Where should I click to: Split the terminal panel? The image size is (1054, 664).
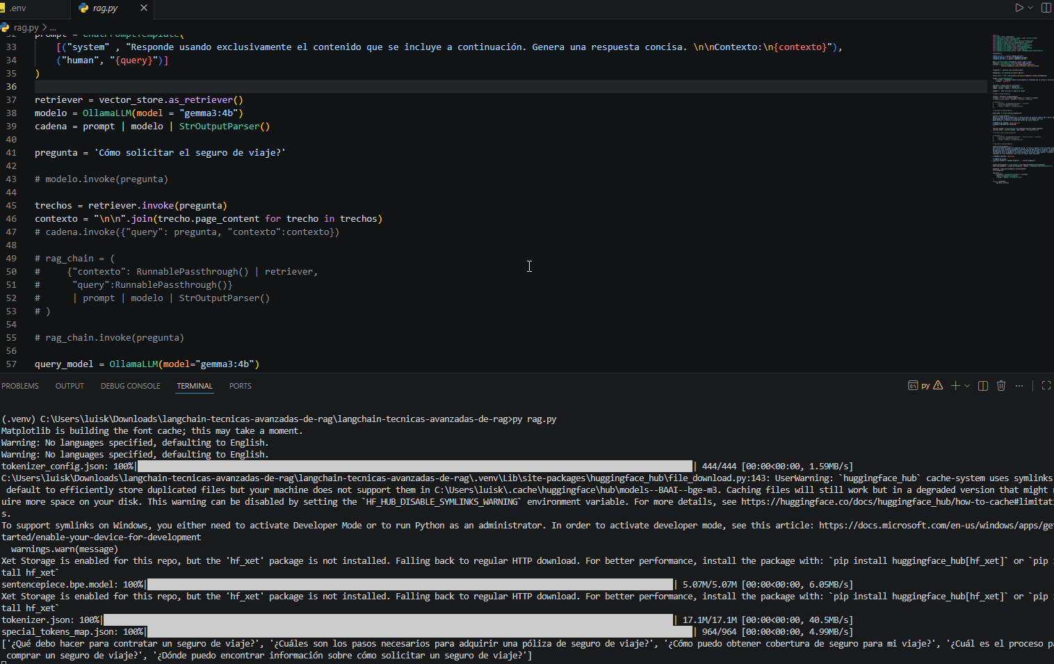(x=983, y=385)
